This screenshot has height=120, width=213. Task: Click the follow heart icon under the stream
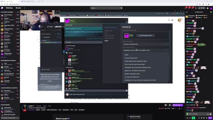click(166, 105)
